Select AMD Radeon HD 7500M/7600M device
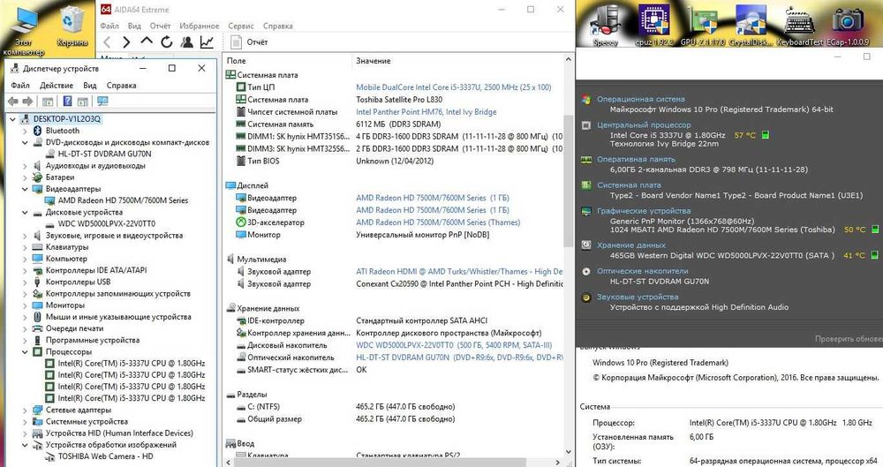The height and width of the screenshot is (467, 883). click(x=123, y=200)
